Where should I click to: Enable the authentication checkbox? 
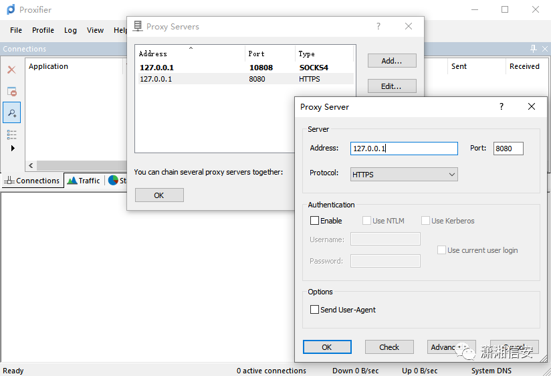pyautogui.click(x=314, y=221)
